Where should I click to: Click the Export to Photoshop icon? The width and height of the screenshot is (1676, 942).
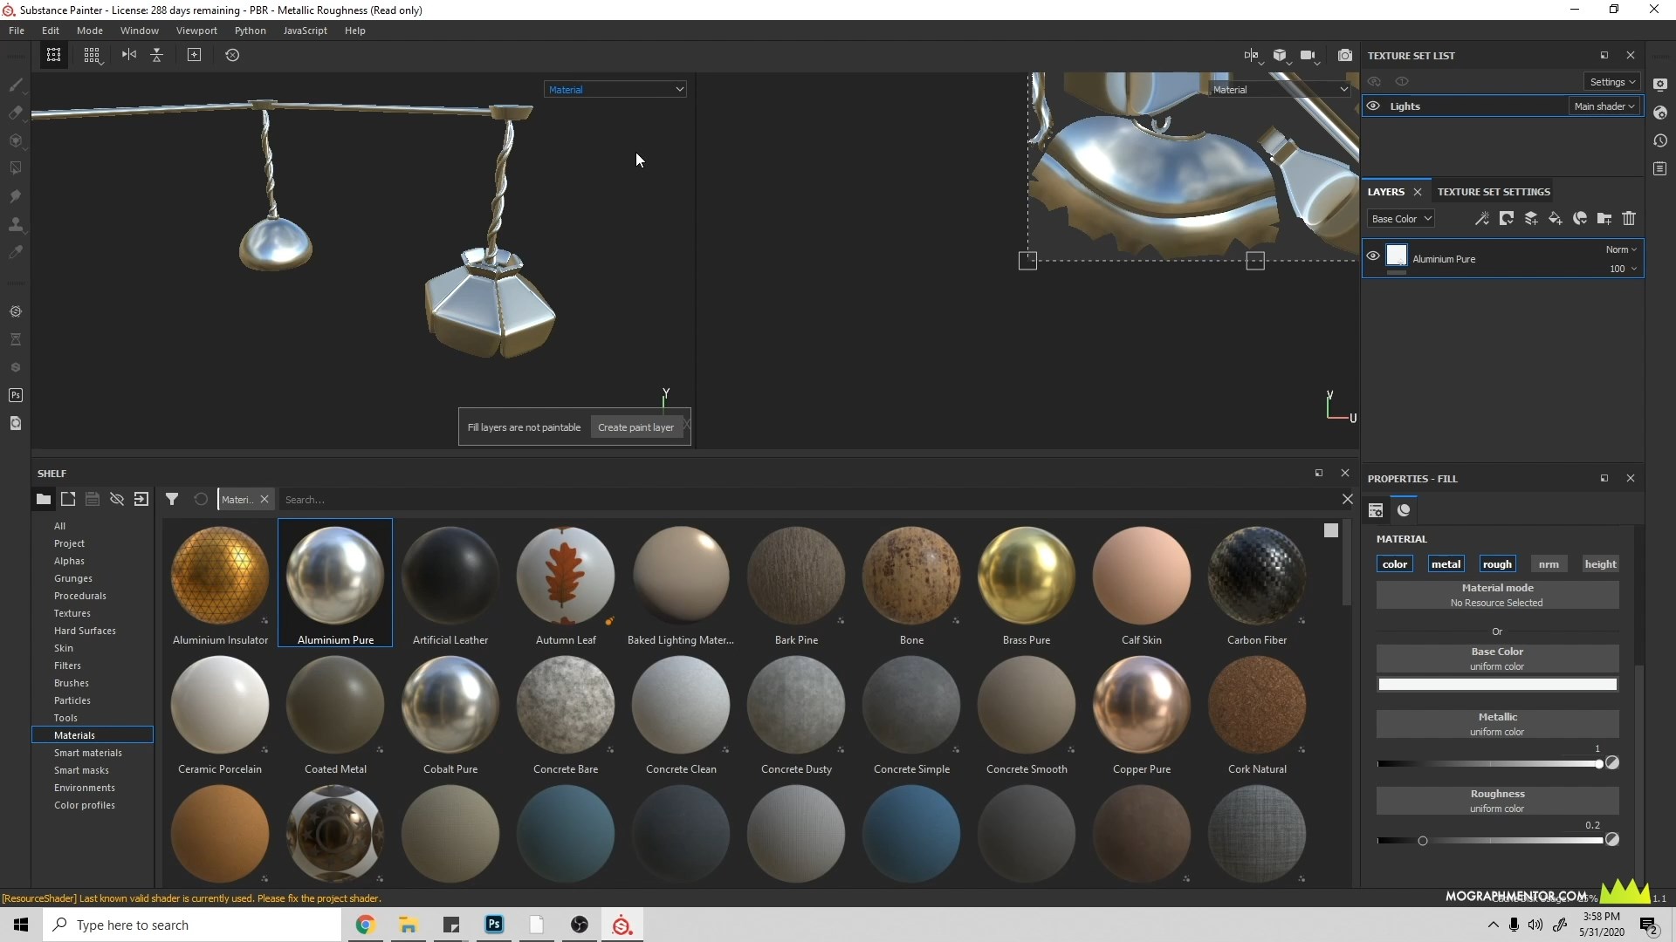(15, 395)
